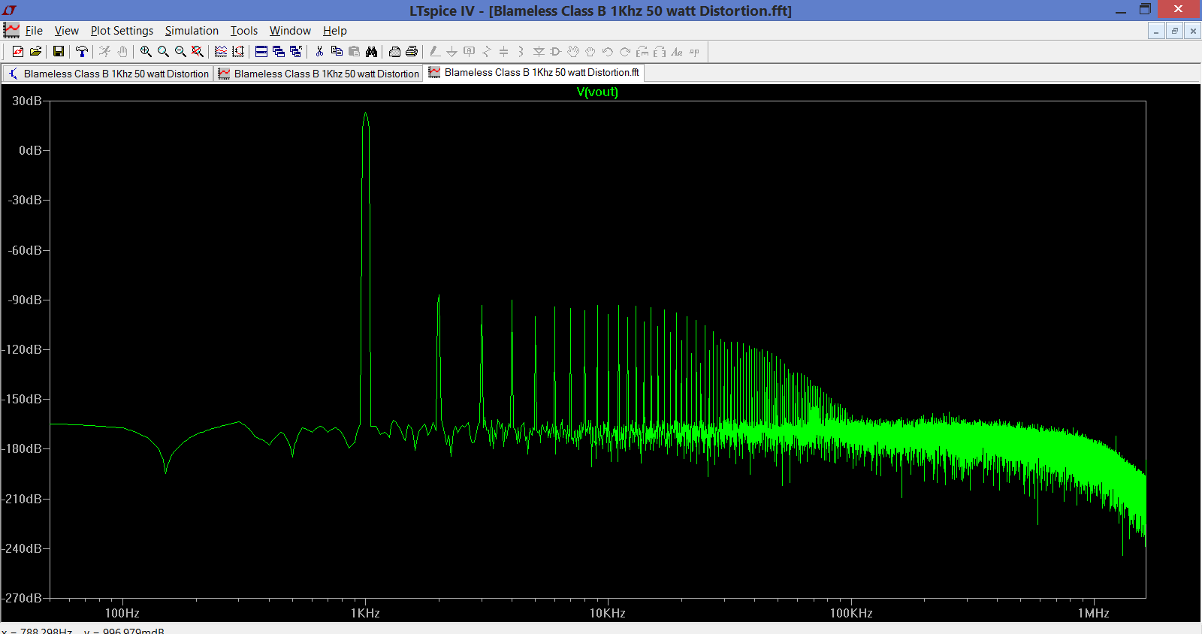
Task: Click the 10KHz horizontal axis label
Action: tap(607, 613)
